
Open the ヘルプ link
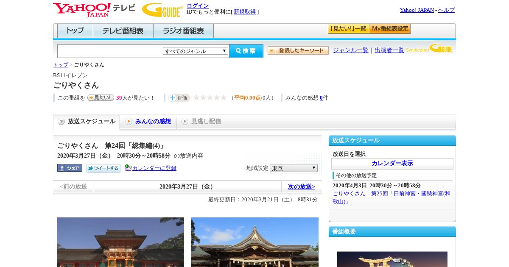pyautogui.click(x=446, y=10)
